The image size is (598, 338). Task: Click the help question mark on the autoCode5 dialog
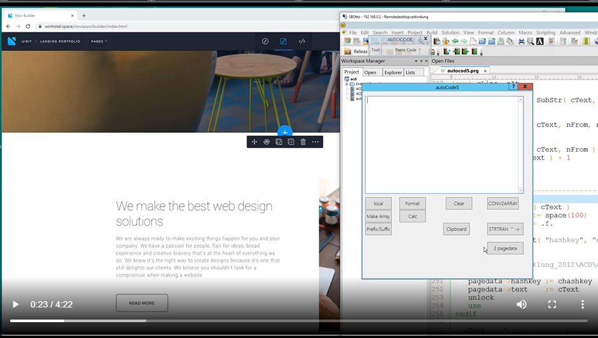(x=513, y=86)
